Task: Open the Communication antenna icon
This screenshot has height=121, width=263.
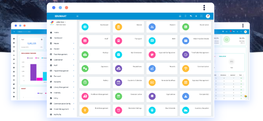Action: (186, 69)
